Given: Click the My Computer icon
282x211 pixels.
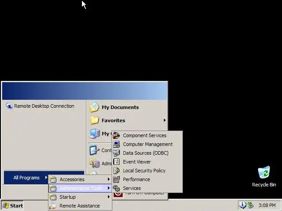Looking at the screenshot, I should (95, 134).
